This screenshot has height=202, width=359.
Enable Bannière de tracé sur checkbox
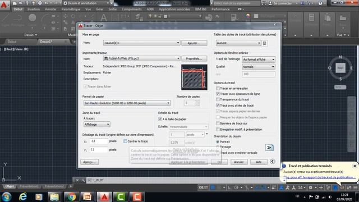(218, 123)
